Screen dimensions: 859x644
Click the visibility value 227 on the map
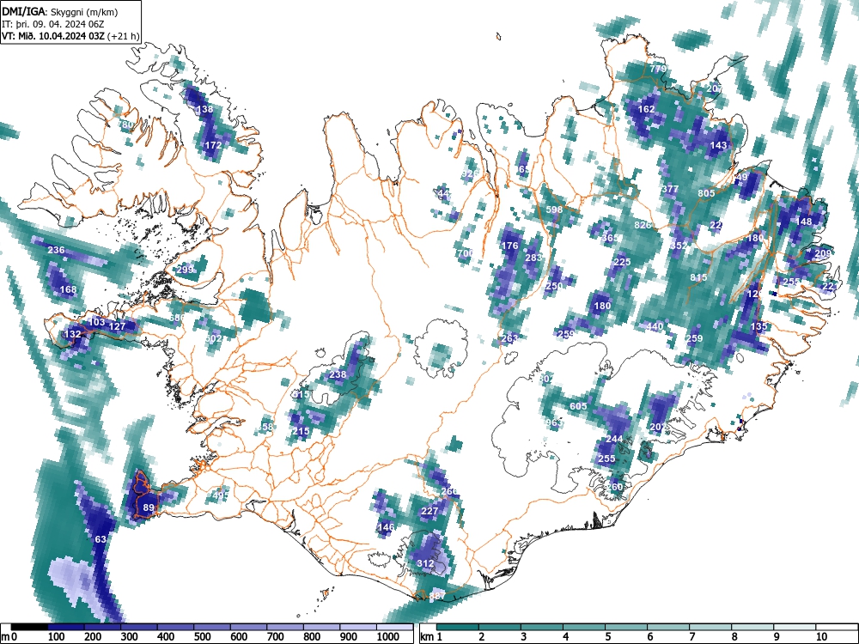[x=429, y=511]
